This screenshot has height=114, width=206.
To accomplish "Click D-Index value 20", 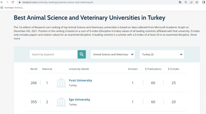I will click(x=174, y=102).
